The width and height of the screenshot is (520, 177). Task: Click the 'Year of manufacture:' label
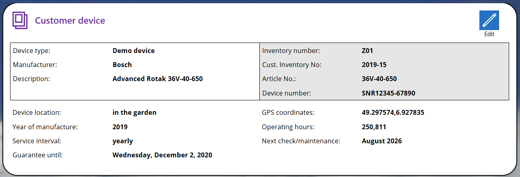(x=45, y=127)
